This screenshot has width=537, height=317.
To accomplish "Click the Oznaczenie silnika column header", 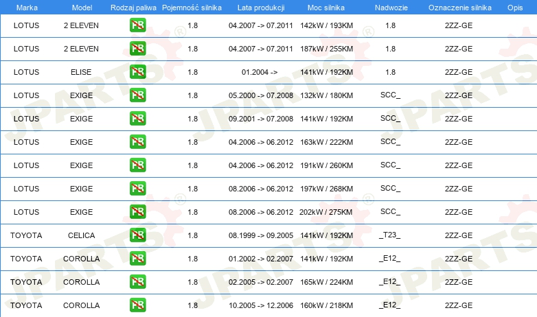I will click(459, 8).
